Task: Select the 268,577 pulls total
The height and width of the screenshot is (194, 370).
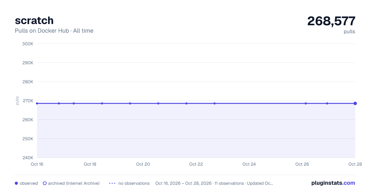Action: pos(331,21)
